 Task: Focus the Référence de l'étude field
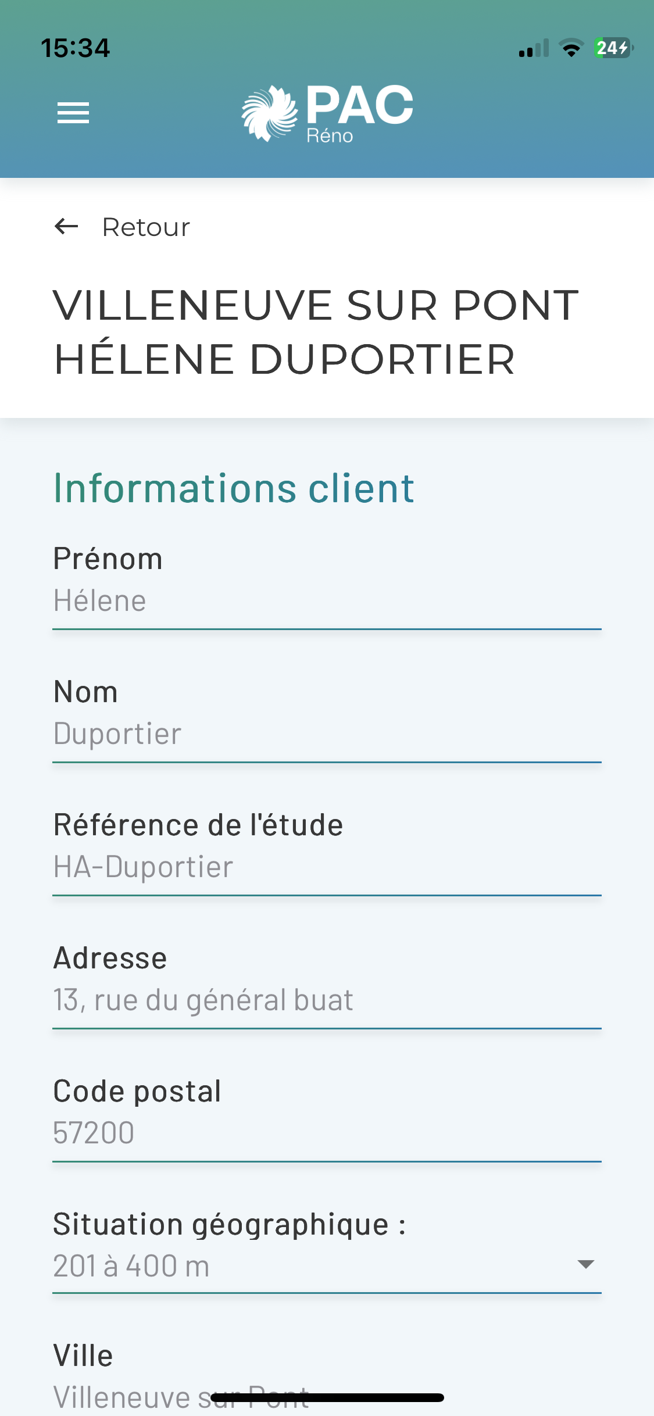(x=326, y=867)
